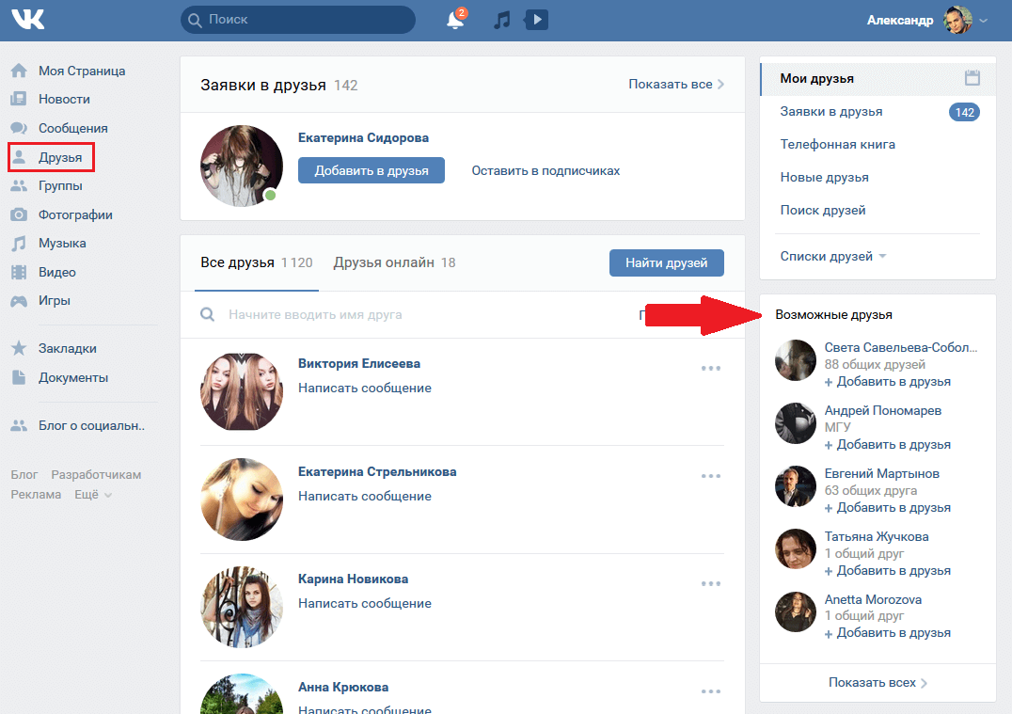Click the film icon beside Видео

[x=20, y=272]
